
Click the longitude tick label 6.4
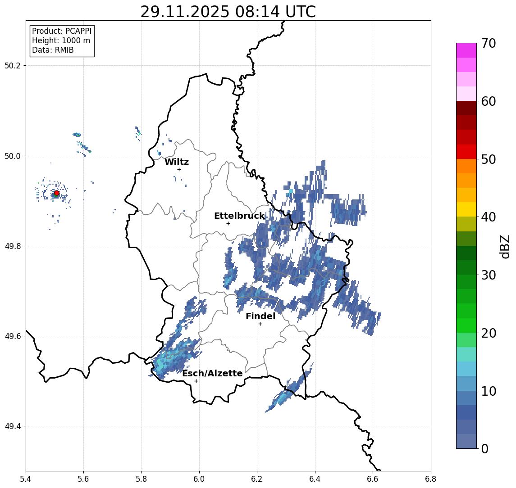pos(315,479)
